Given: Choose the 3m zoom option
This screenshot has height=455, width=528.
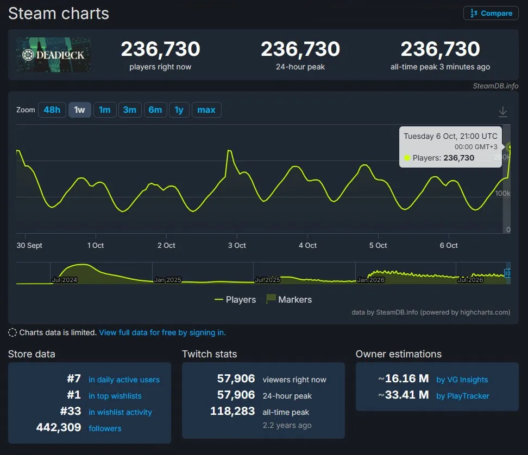Looking at the screenshot, I should click(130, 110).
